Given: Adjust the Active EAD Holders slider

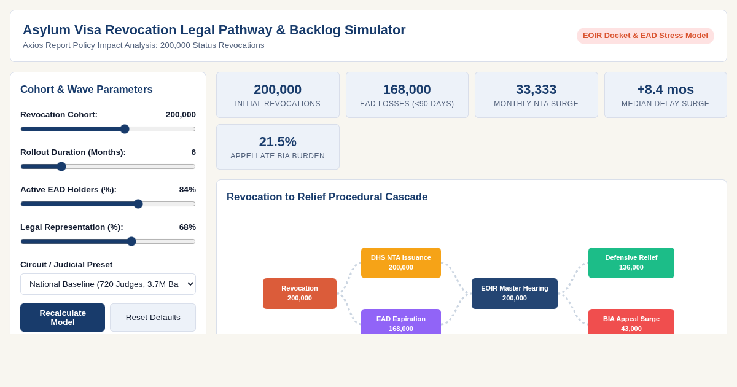Looking at the screenshot, I should click(108, 204).
